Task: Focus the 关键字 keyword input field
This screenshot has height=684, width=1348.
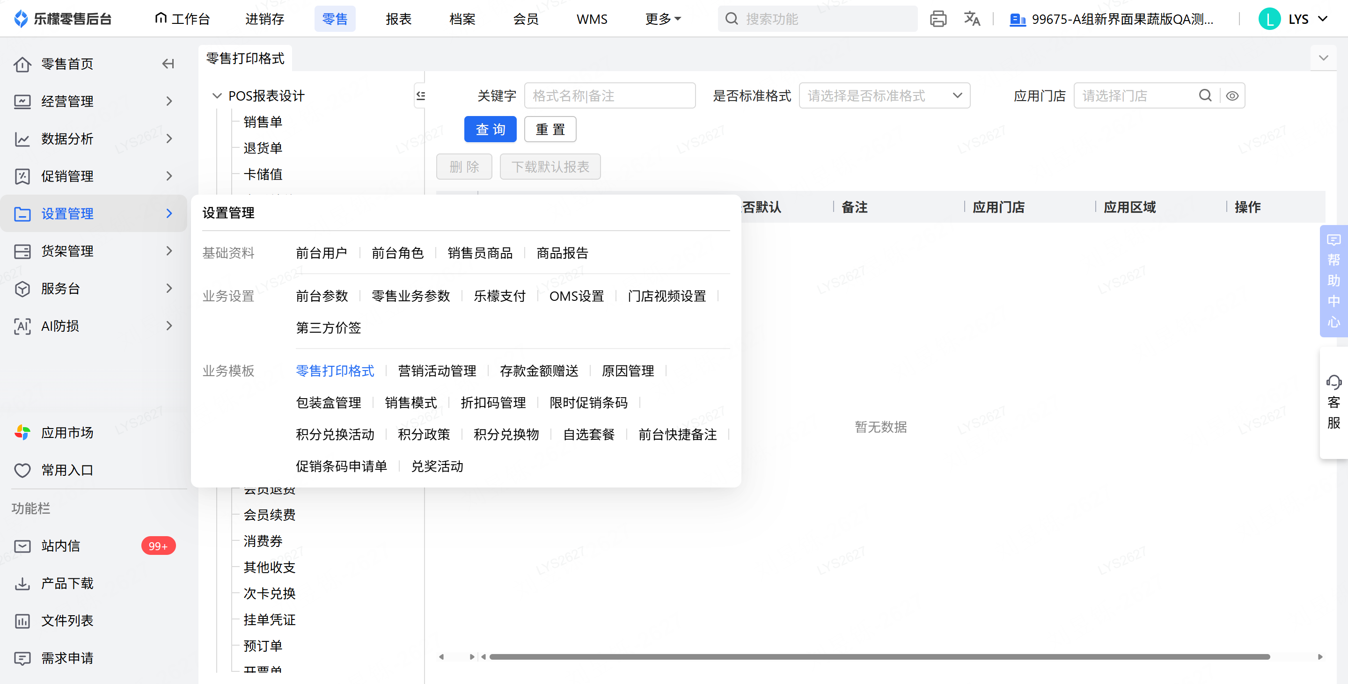Action: click(609, 96)
